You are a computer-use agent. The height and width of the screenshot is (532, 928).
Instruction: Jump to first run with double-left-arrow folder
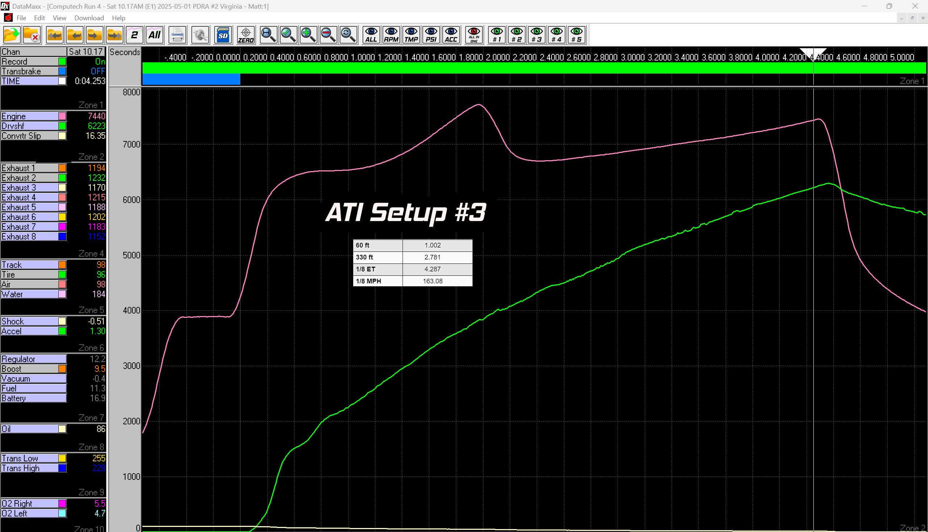(55, 35)
